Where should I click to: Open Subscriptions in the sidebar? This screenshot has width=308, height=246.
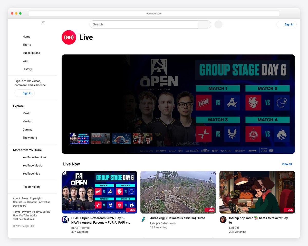tap(31, 53)
